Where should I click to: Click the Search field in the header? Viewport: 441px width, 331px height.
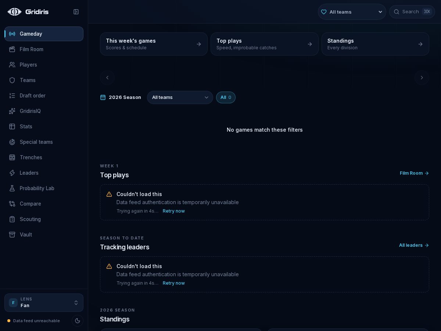pos(412,12)
